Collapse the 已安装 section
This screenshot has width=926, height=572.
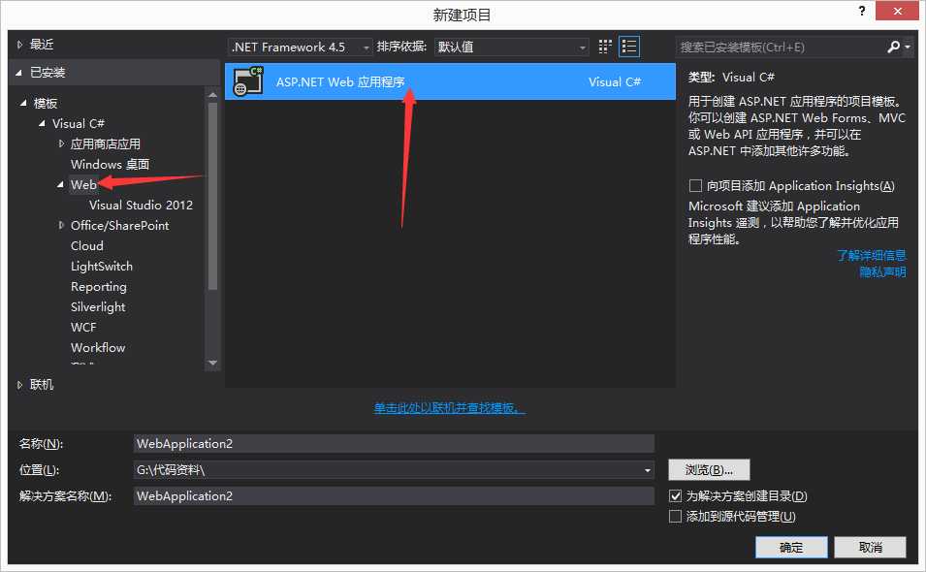[19, 73]
